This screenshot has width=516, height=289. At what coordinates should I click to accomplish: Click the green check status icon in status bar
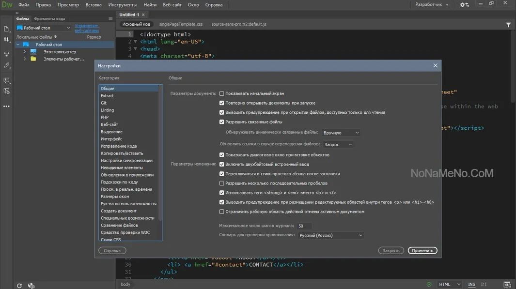[429, 284]
